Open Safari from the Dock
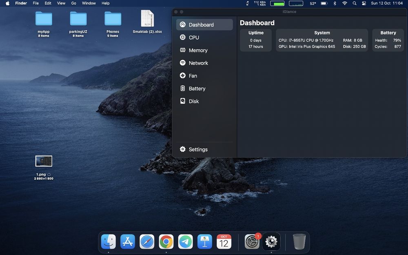This screenshot has width=408, height=255. point(147,242)
